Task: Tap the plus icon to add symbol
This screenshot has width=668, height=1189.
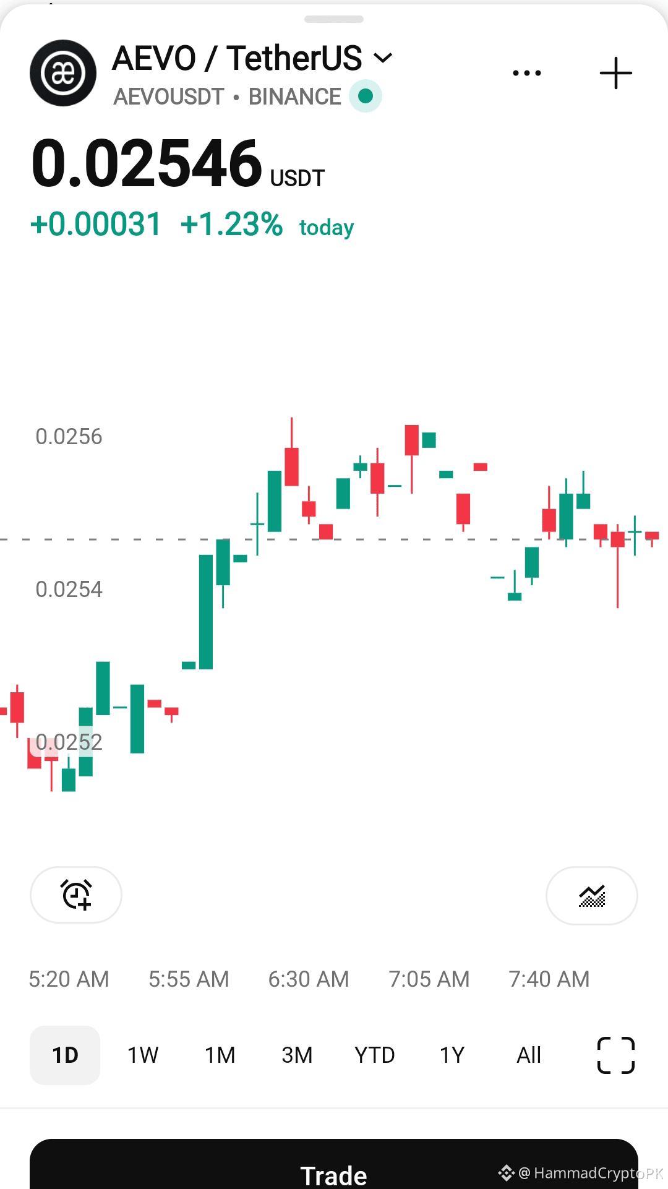Action: pyautogui.click(x=616, y=74)
